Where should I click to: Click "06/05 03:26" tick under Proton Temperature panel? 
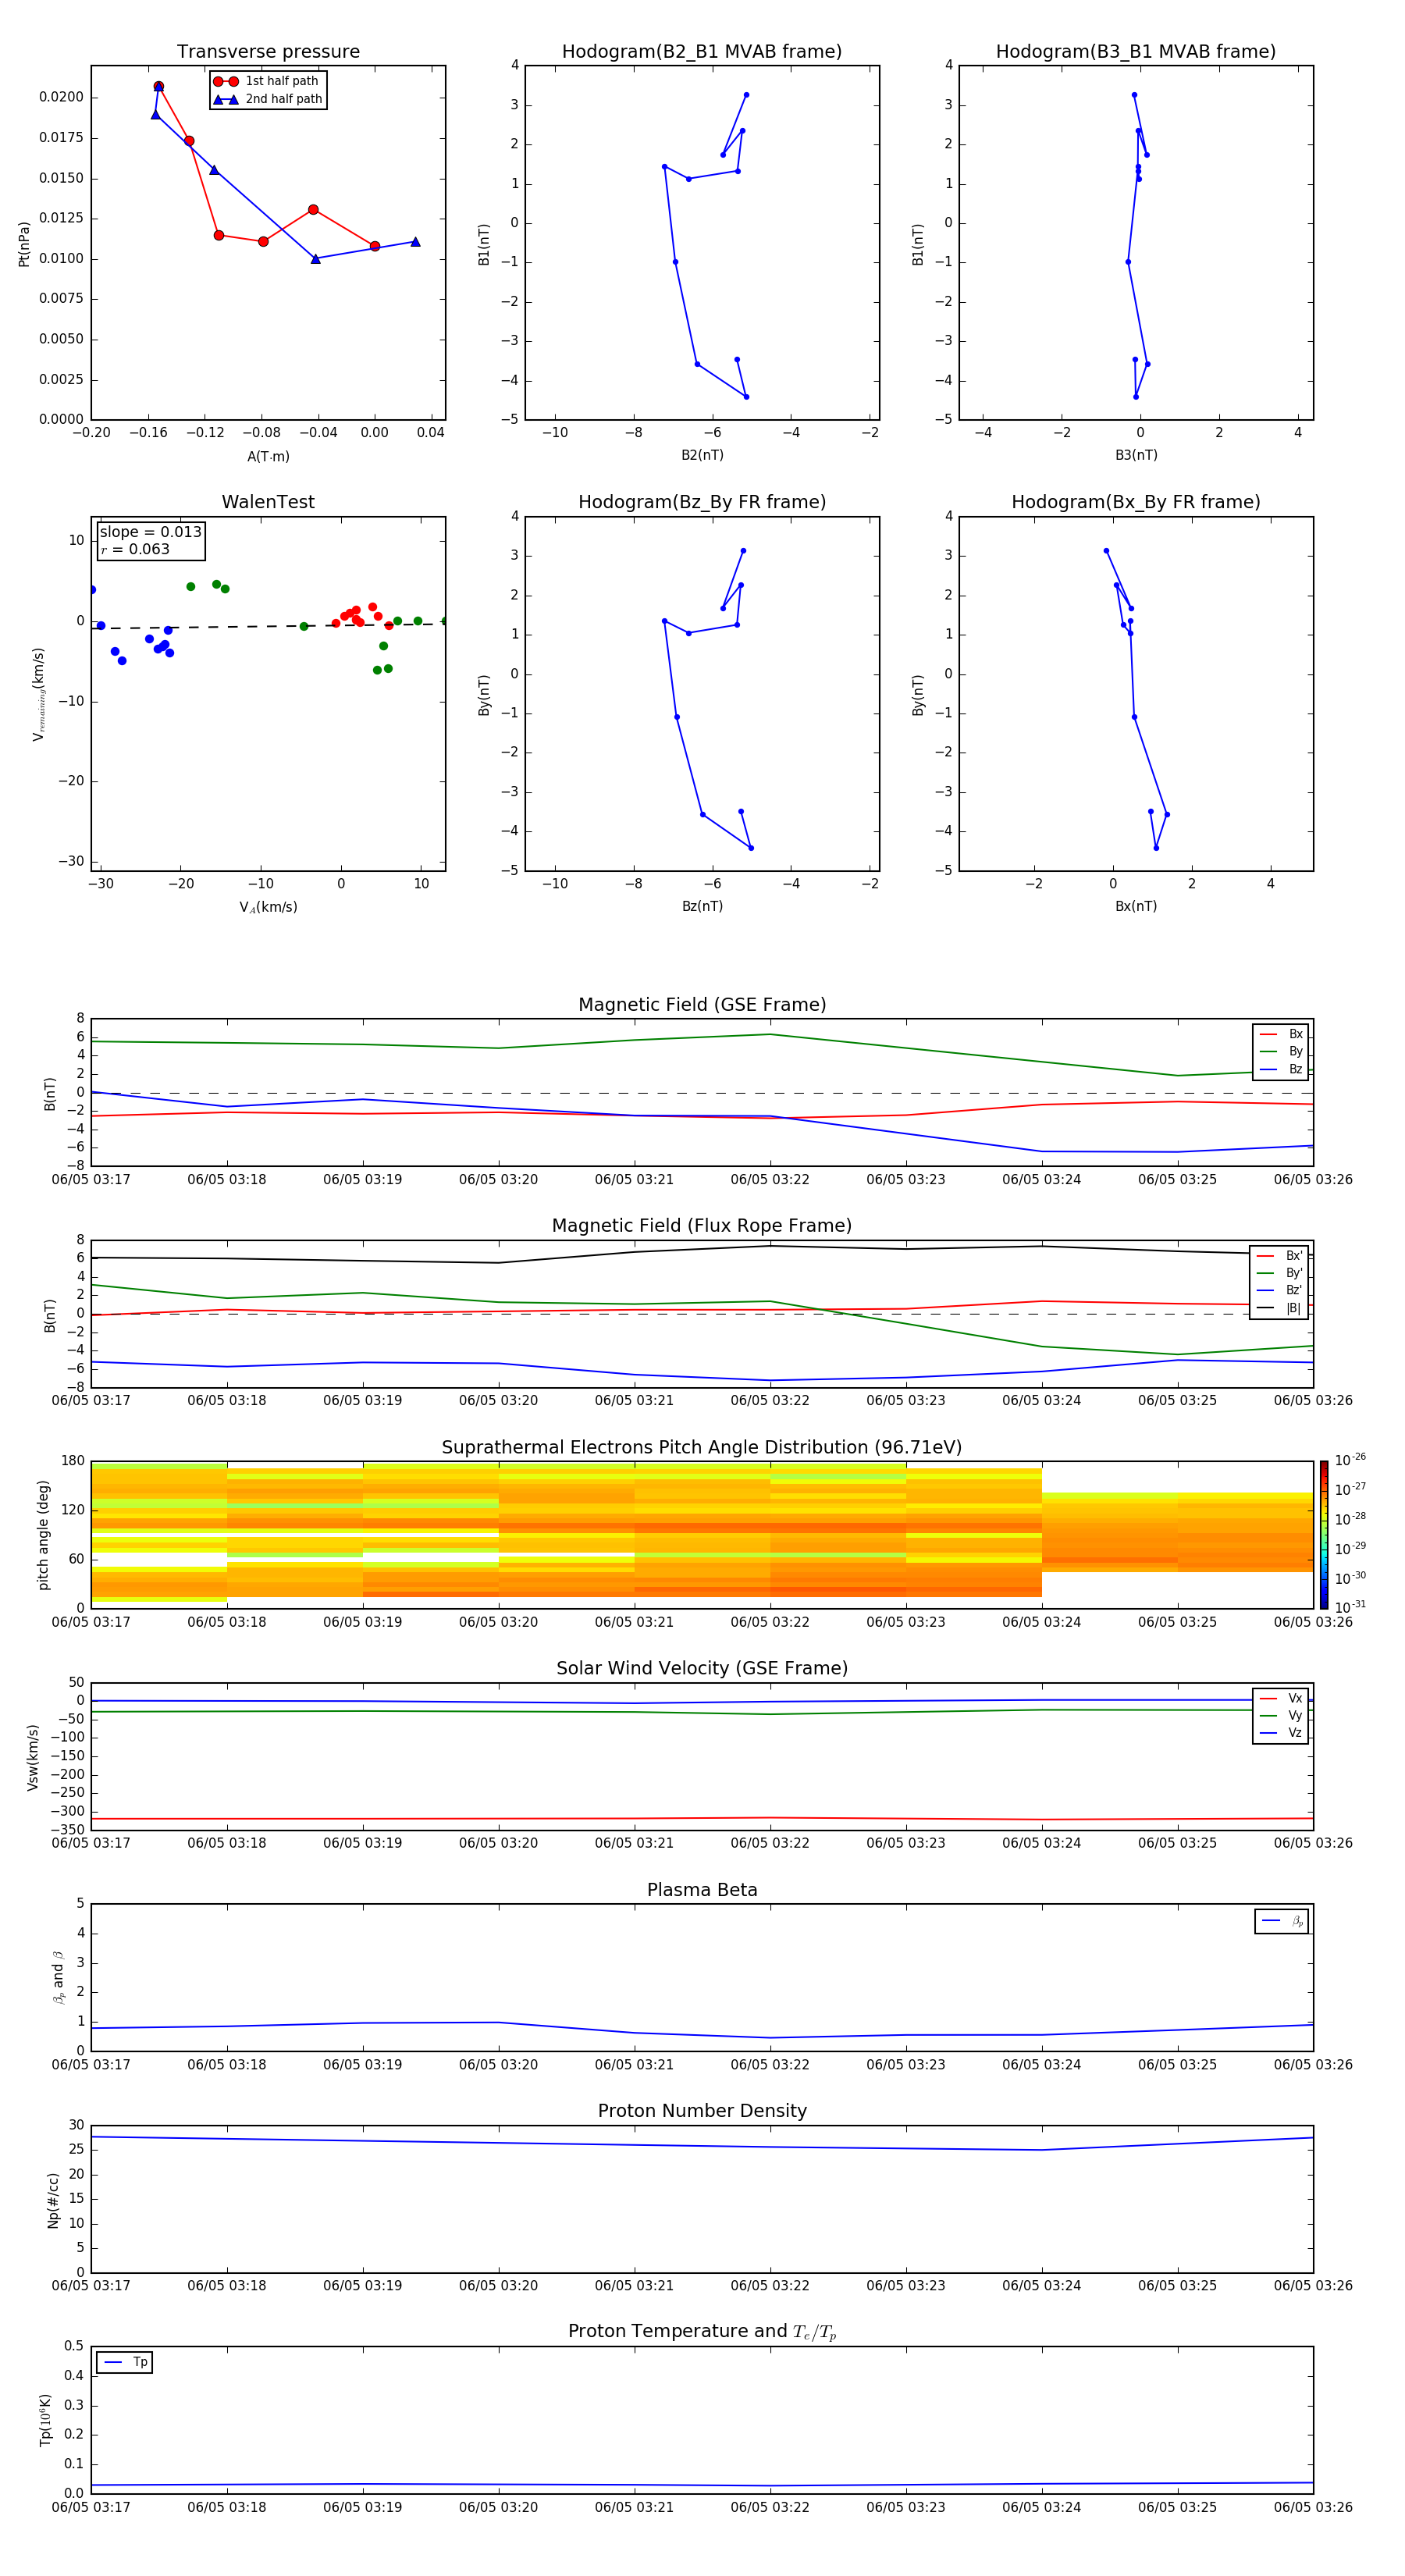coord(1313,2507)
